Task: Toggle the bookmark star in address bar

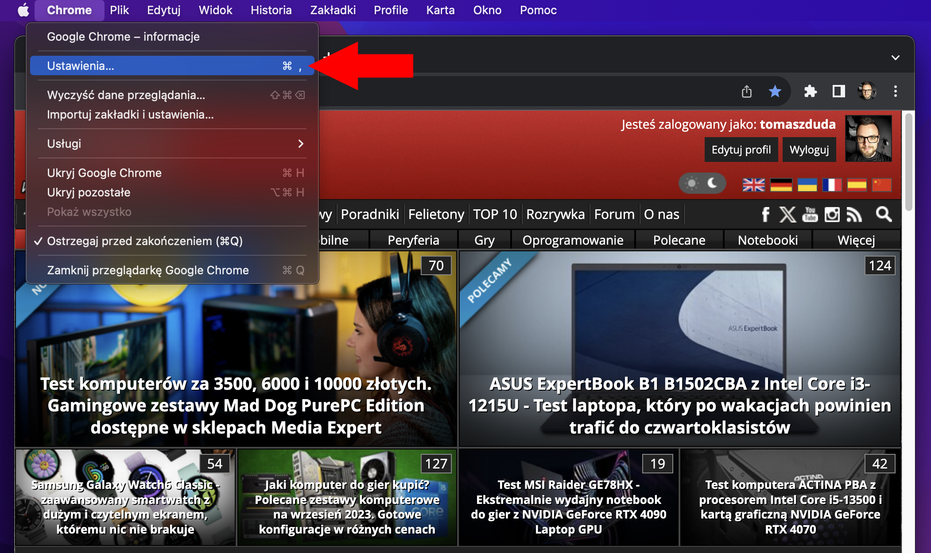Action: tap(775, 91)
